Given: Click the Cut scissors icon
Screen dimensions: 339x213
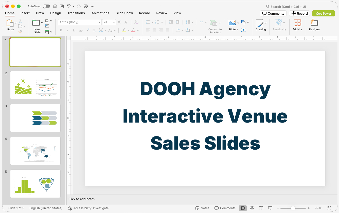Looking at the screenshot, I should tap(20, 21).
